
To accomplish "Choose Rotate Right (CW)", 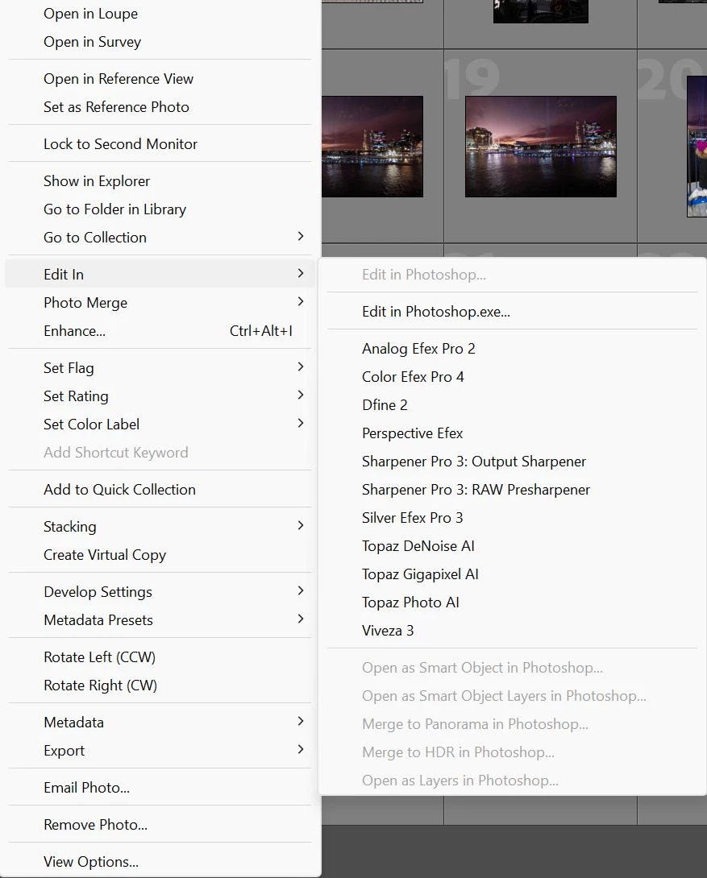I will (x=160, y=685).
